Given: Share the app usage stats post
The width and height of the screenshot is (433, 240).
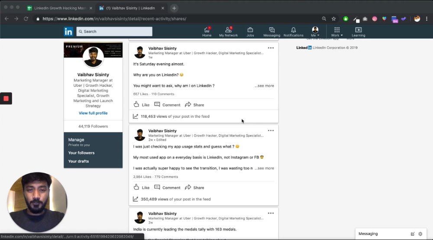Looking at the screenshot, I should [x=194, y=187].
